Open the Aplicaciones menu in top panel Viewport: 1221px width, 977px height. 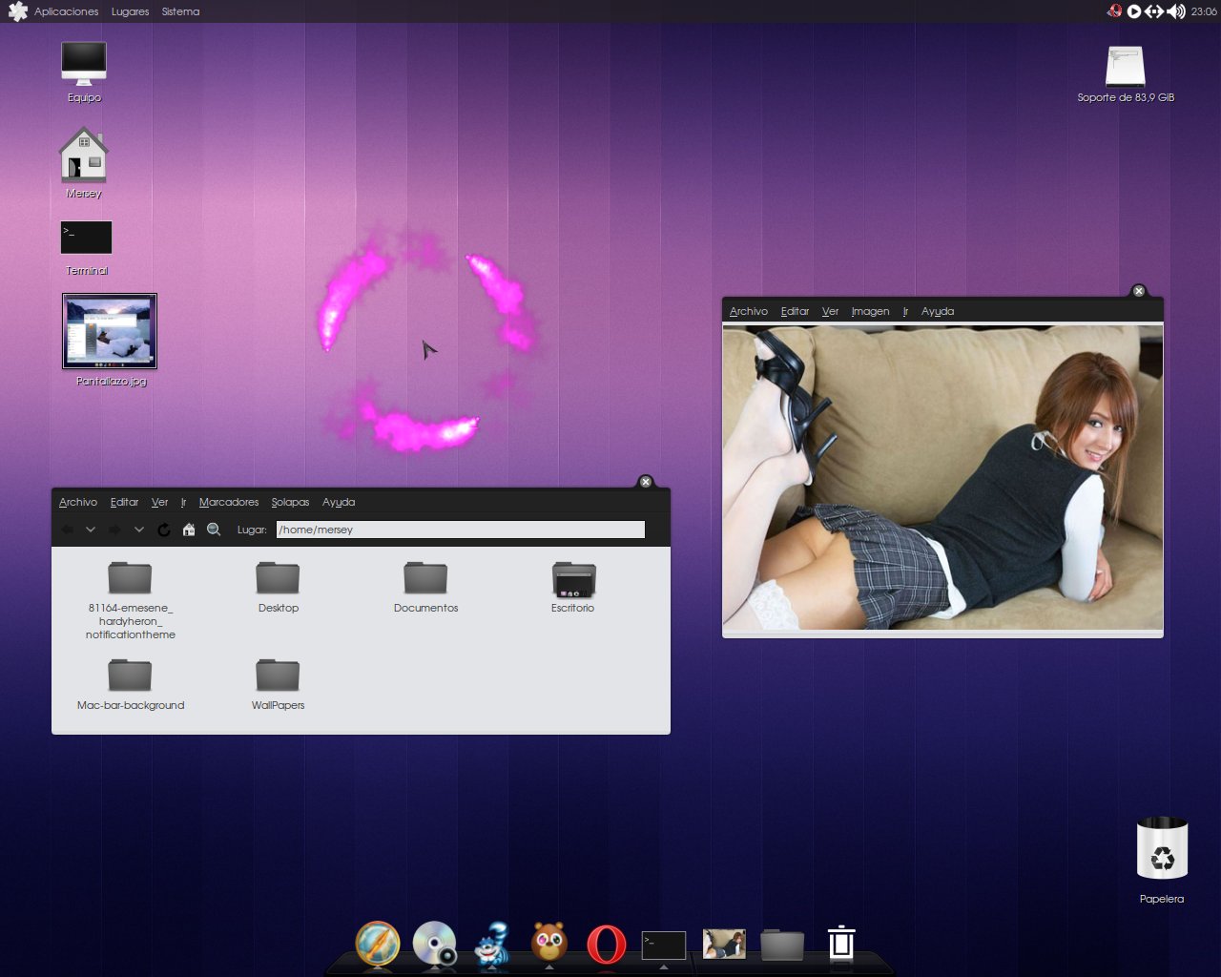(x=66, y=11)
